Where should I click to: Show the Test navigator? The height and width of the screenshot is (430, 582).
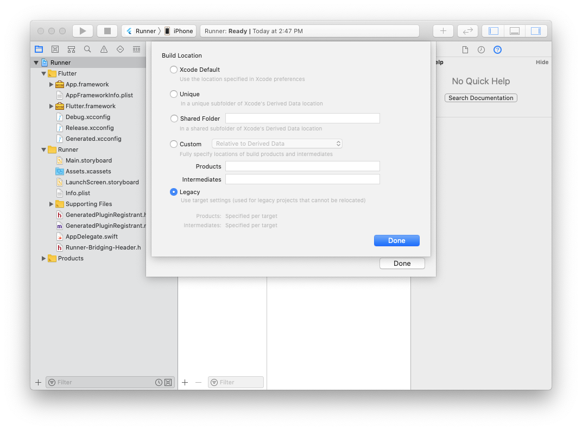pyautogui.click(x=121, y=49)
